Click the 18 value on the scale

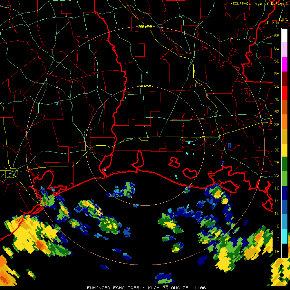point(277,188)
